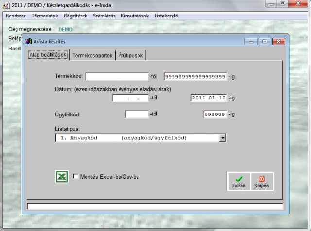This screenshot has width=311, height=231.
Task: Click the Árlista készítés dialog title icon
Action: click(x=29, y=41)
